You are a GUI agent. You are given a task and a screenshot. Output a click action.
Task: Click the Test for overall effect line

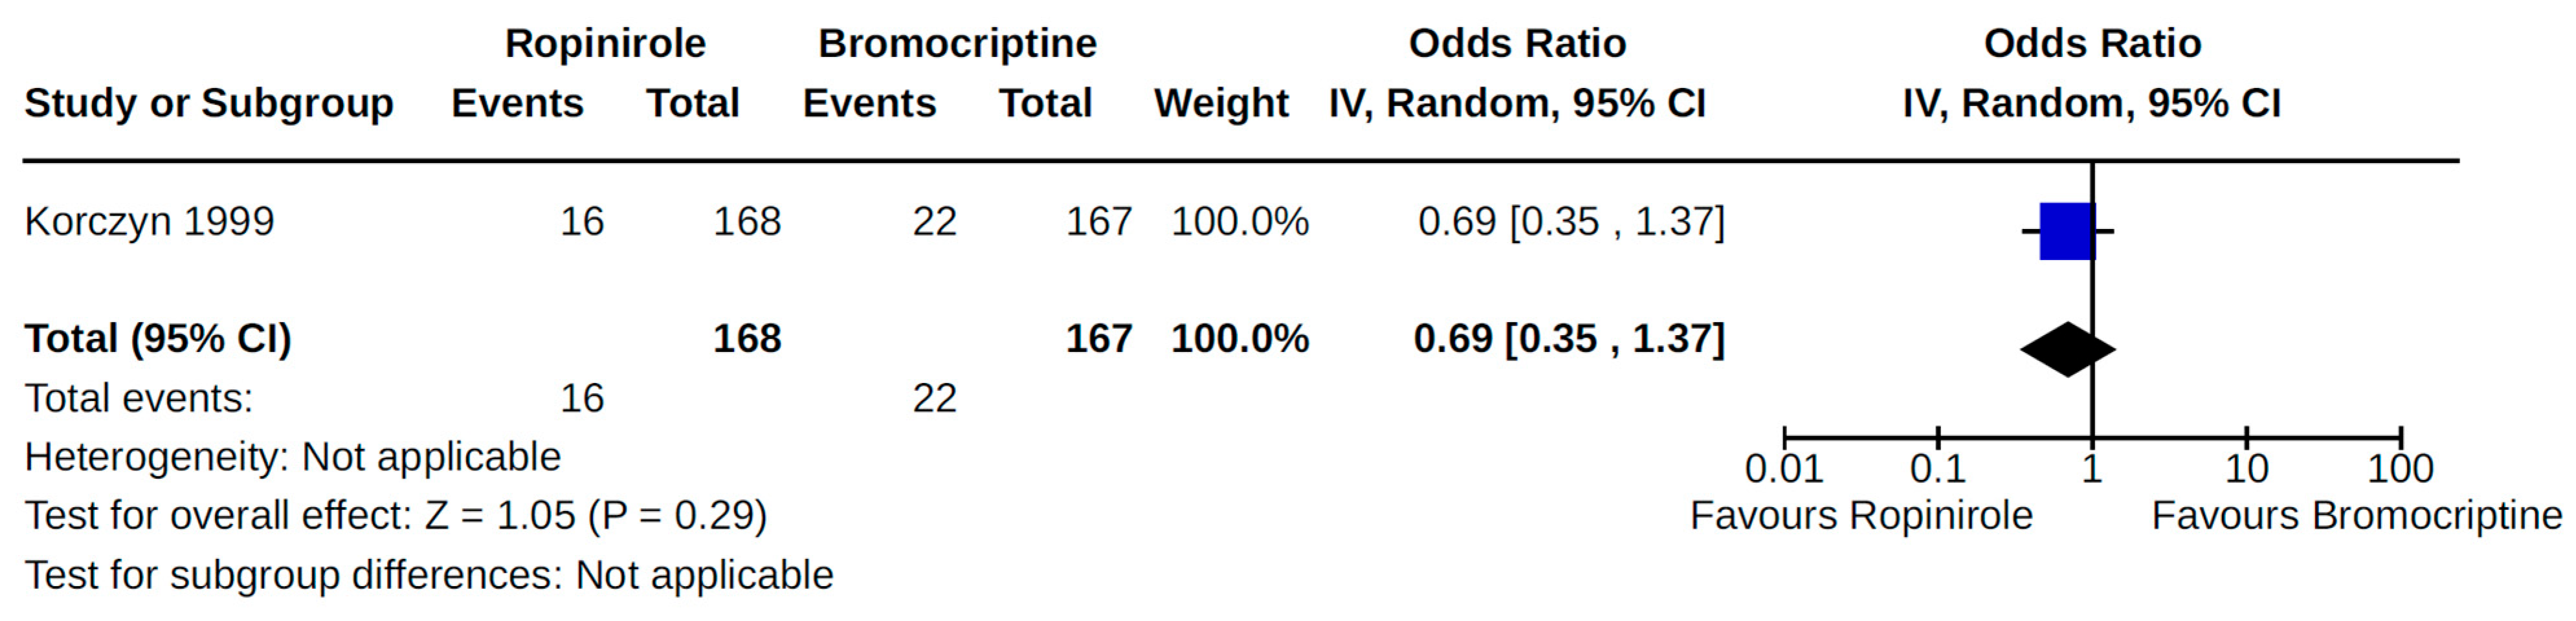point(396,516)
